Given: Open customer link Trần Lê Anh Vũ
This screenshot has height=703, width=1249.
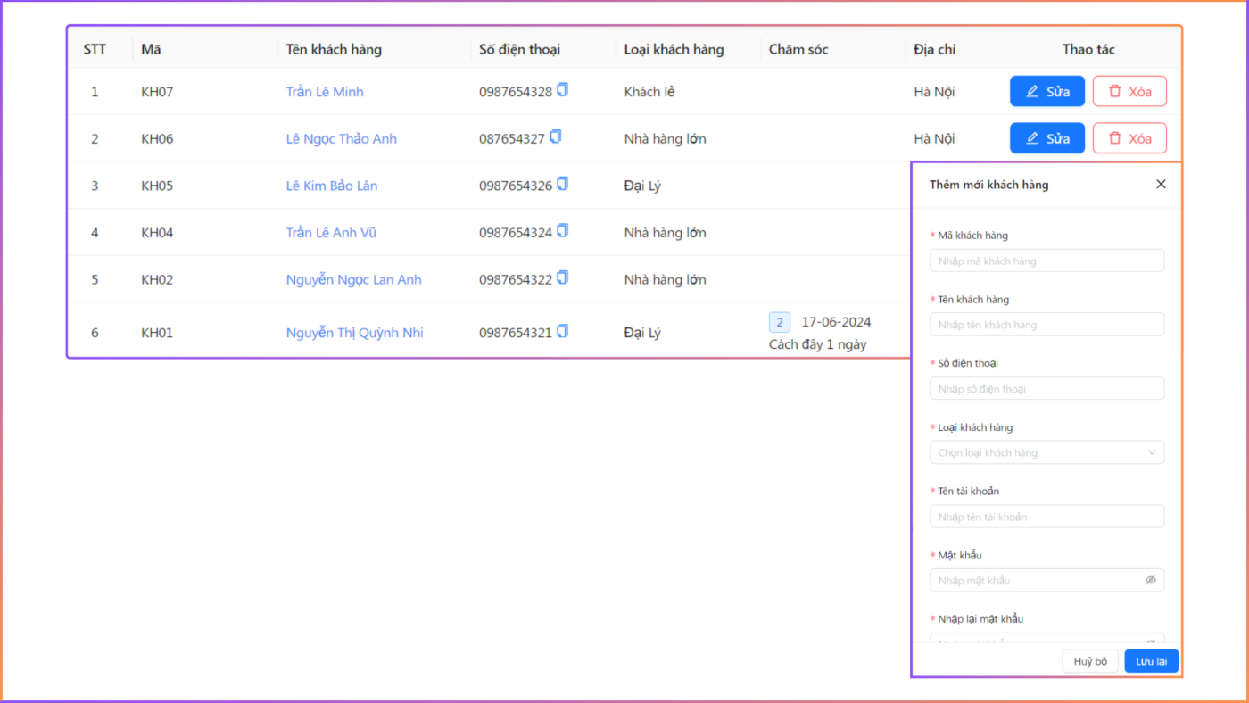Looking at the screenshot, I should pos(331,233).
